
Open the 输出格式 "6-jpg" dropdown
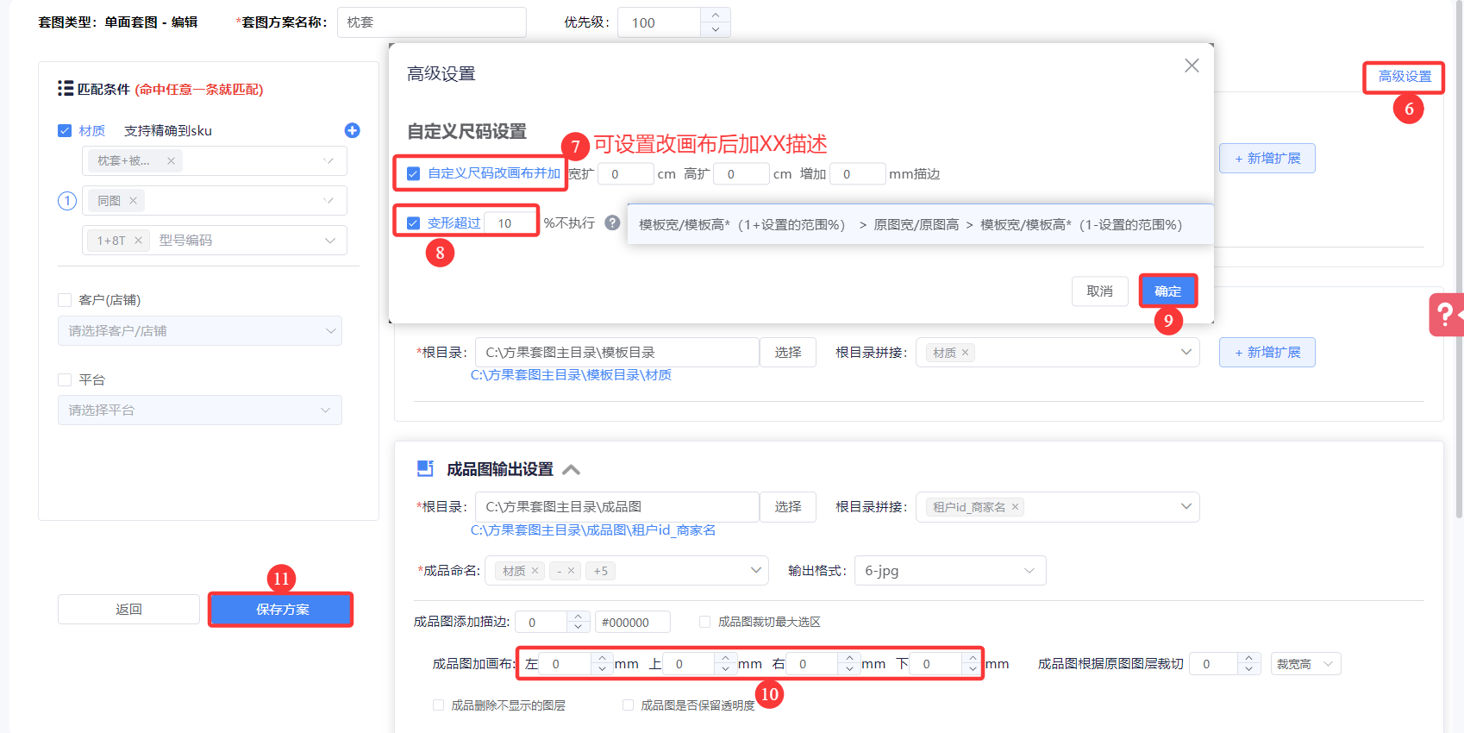click(x=950, y=571)
